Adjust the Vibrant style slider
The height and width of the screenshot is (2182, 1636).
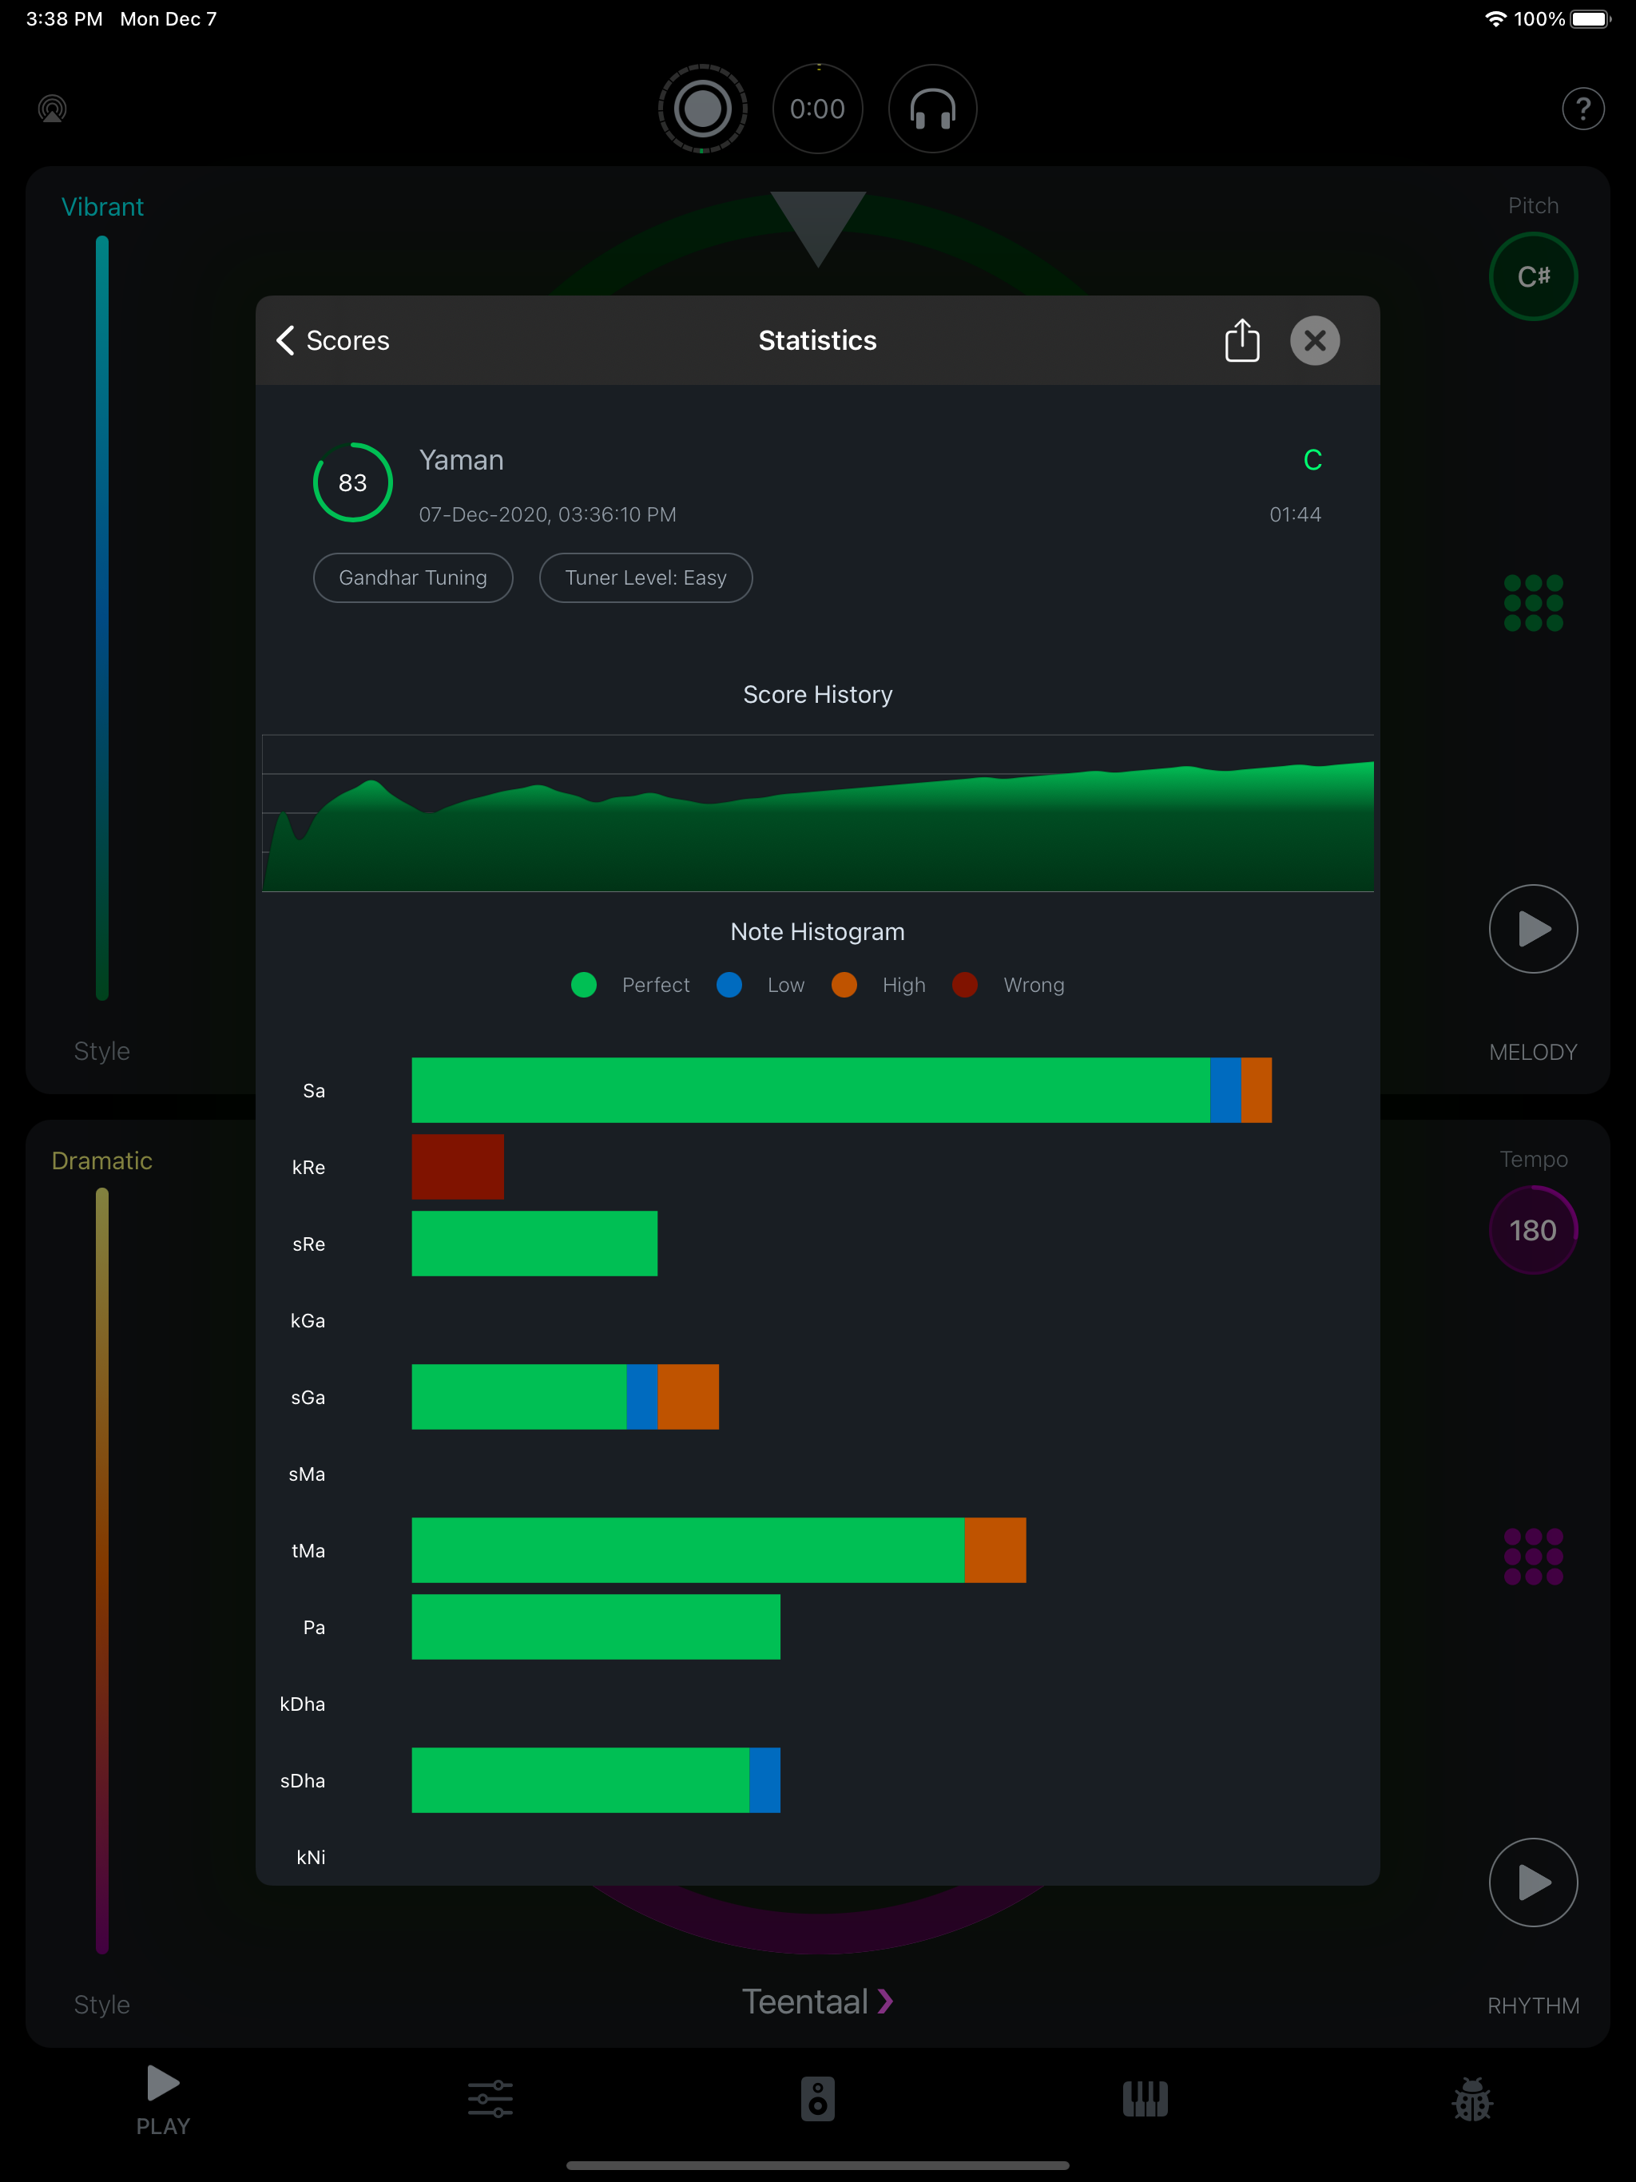click(x=101, y=617)
